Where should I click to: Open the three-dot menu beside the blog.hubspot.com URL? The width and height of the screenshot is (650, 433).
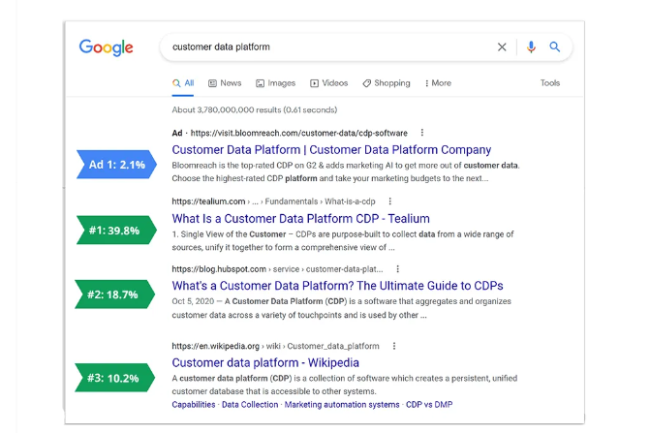tap(397, 269)
